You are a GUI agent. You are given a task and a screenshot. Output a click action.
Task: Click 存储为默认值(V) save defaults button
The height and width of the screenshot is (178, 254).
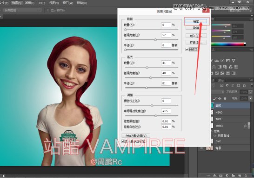136,136
